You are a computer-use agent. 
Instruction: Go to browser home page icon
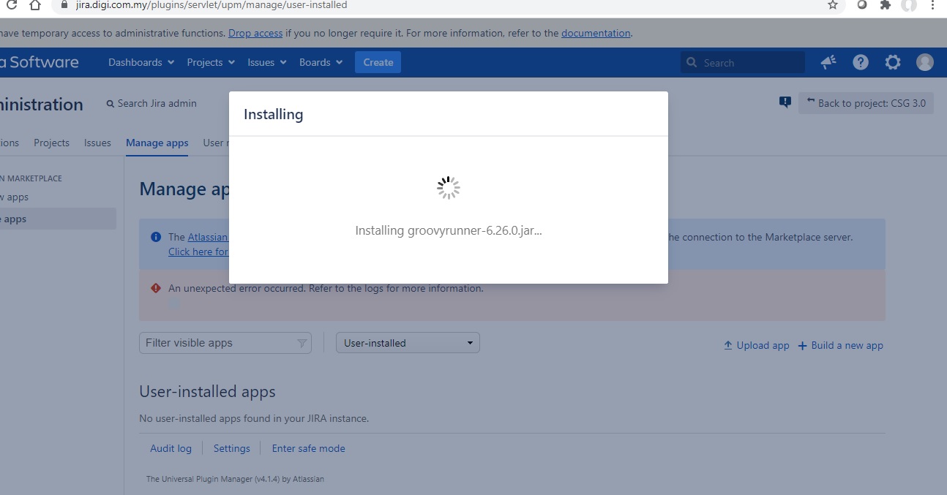click(x=35, y=5)
